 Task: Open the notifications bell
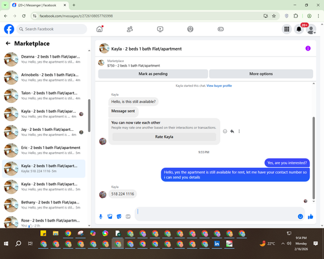(299, 29)
